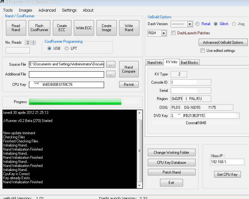Click the Read Nand button
This screenshot has height=199, width=249.
(16, 28)
